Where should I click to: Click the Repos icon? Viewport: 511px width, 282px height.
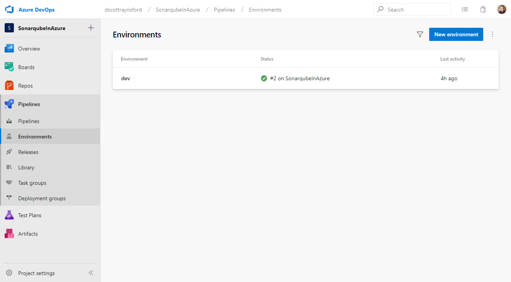point(9,86)
